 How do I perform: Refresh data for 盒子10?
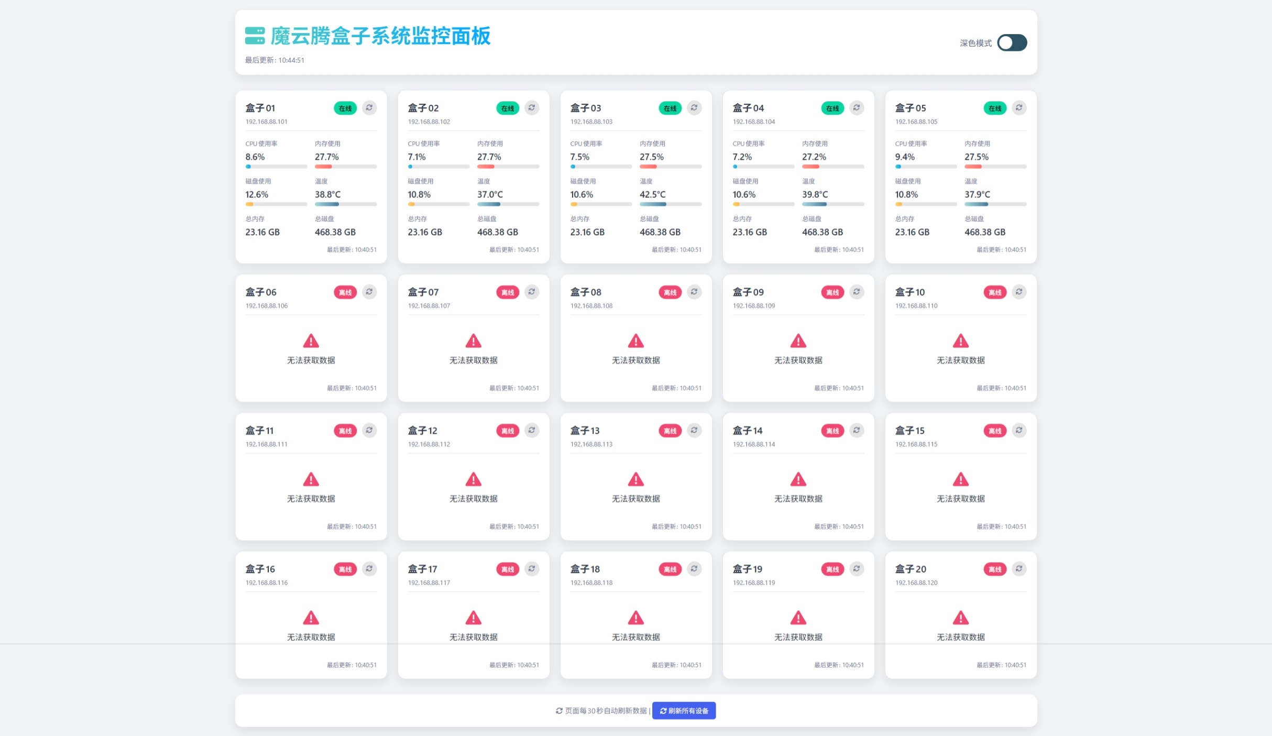point(1018,292)
